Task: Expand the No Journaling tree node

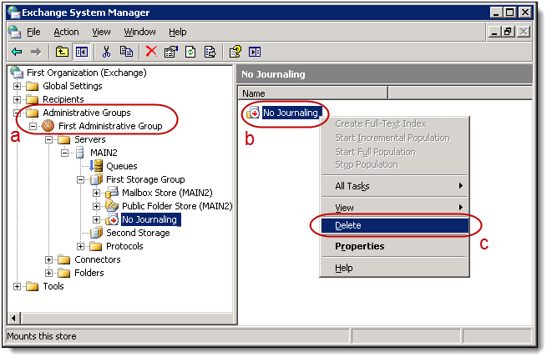Action: tap(96, 219)
